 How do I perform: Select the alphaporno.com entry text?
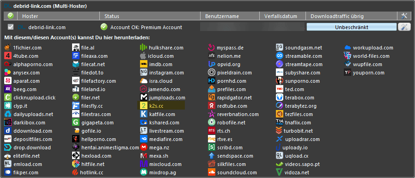[33, 64]
